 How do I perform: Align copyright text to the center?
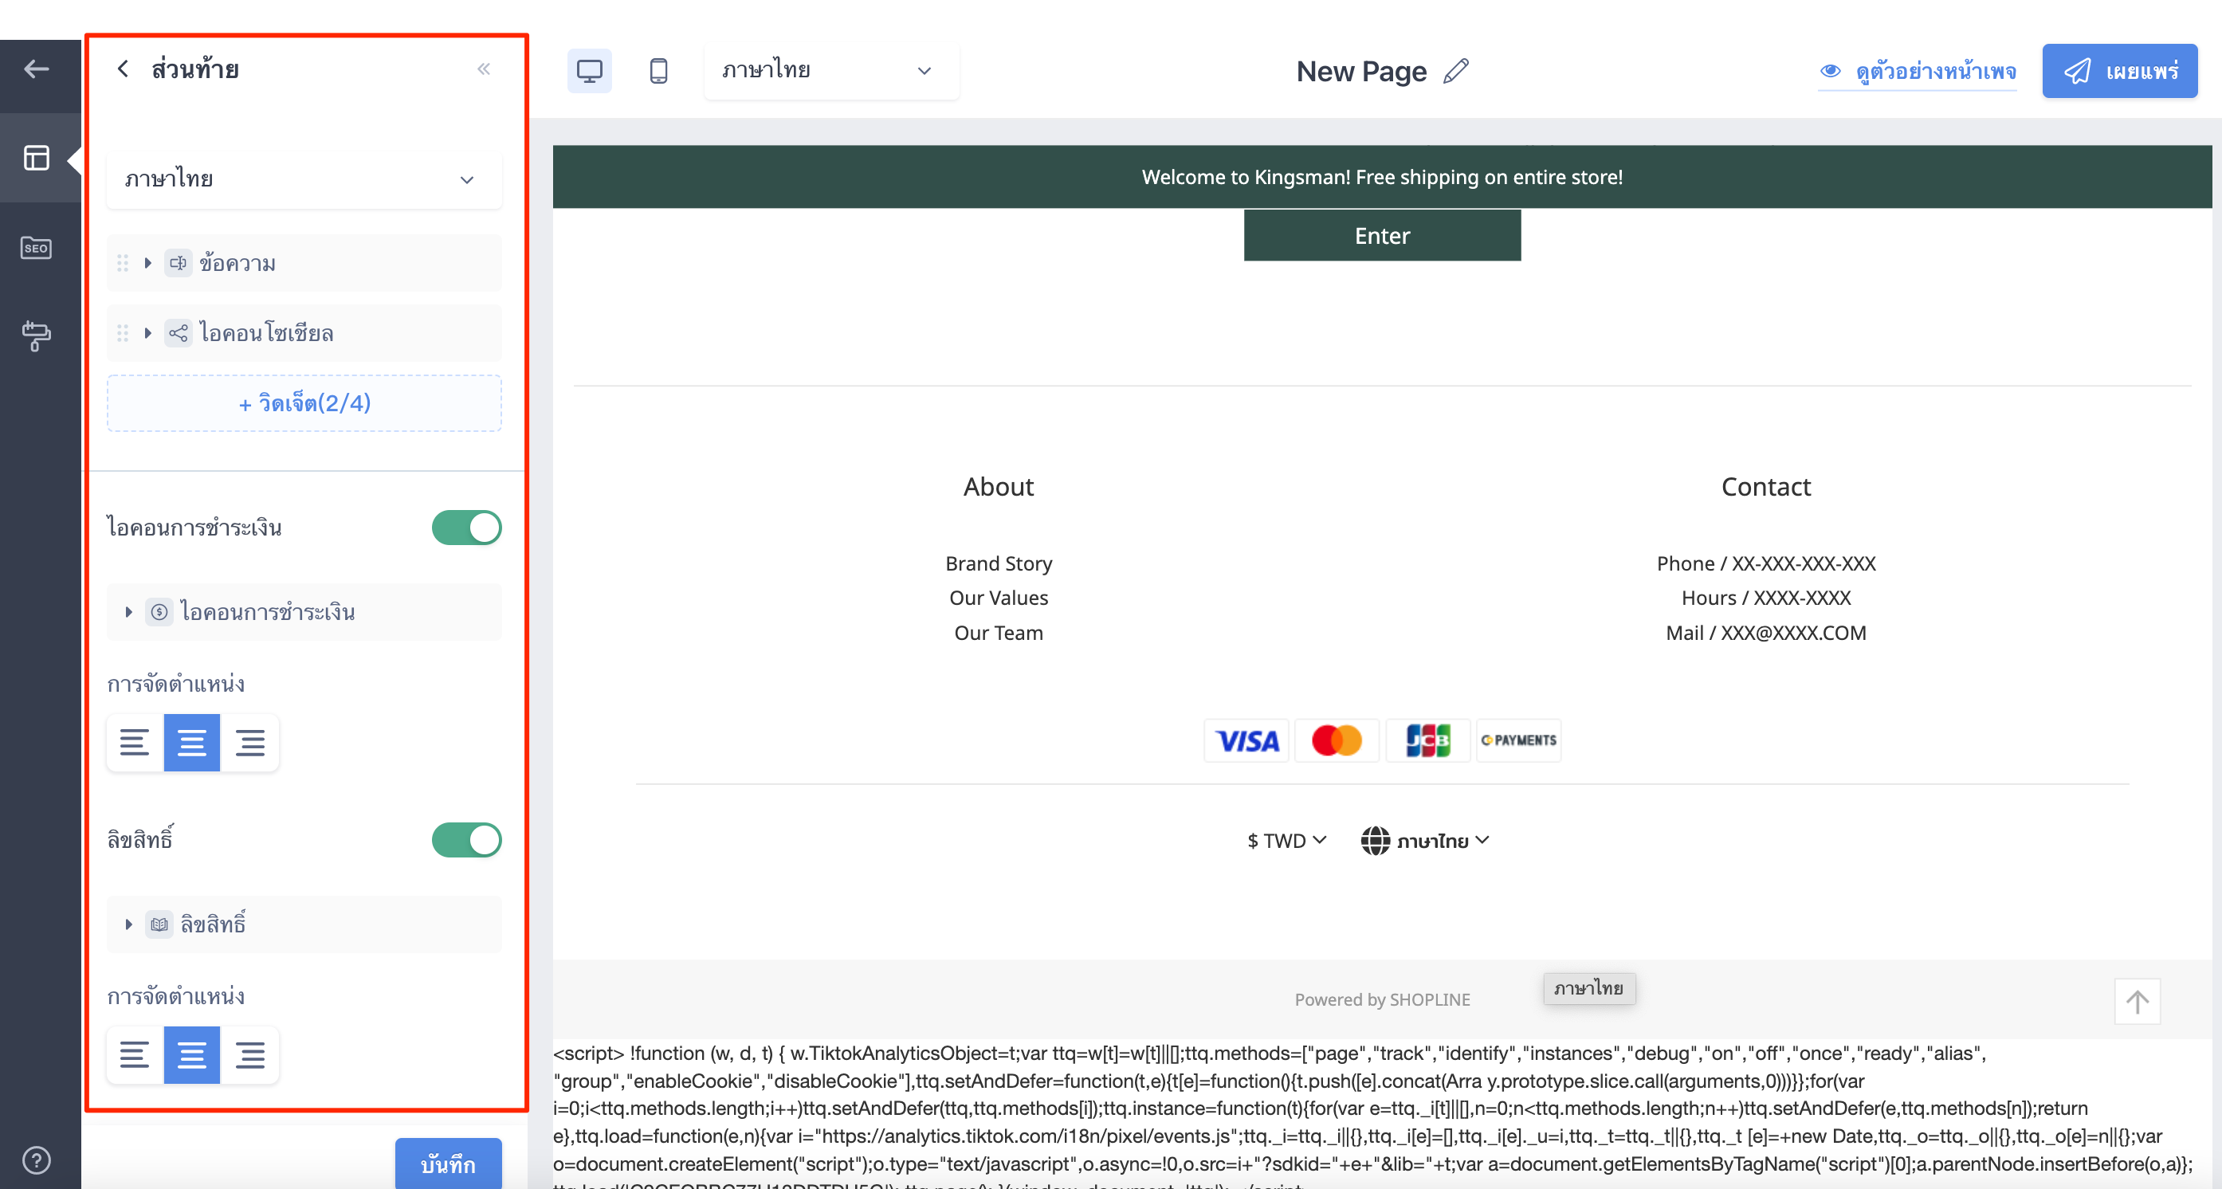[191, 1054]
